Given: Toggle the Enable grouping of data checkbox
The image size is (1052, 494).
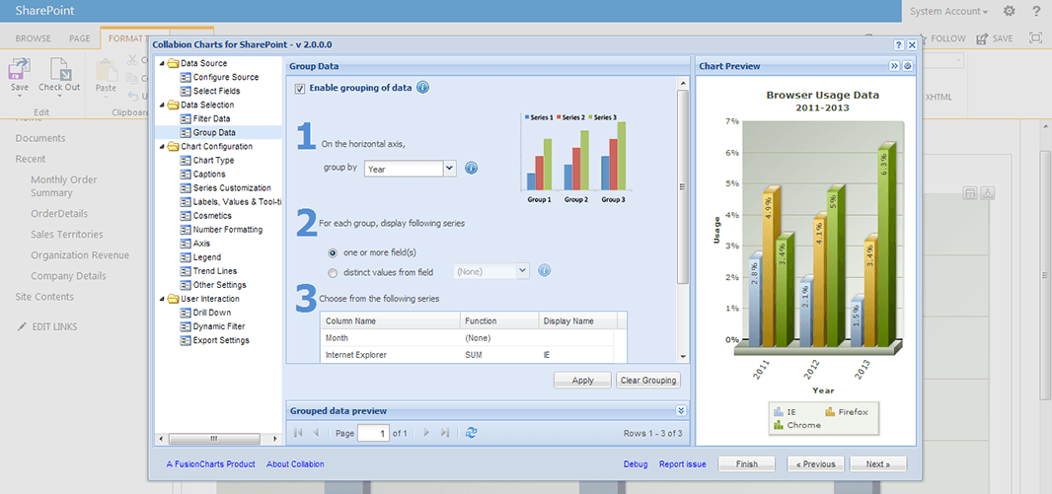Looking at the screenshot, I should coord(300,88).
